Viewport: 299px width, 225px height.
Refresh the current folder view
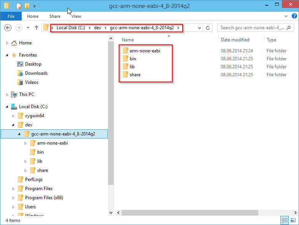click(208, 28)
